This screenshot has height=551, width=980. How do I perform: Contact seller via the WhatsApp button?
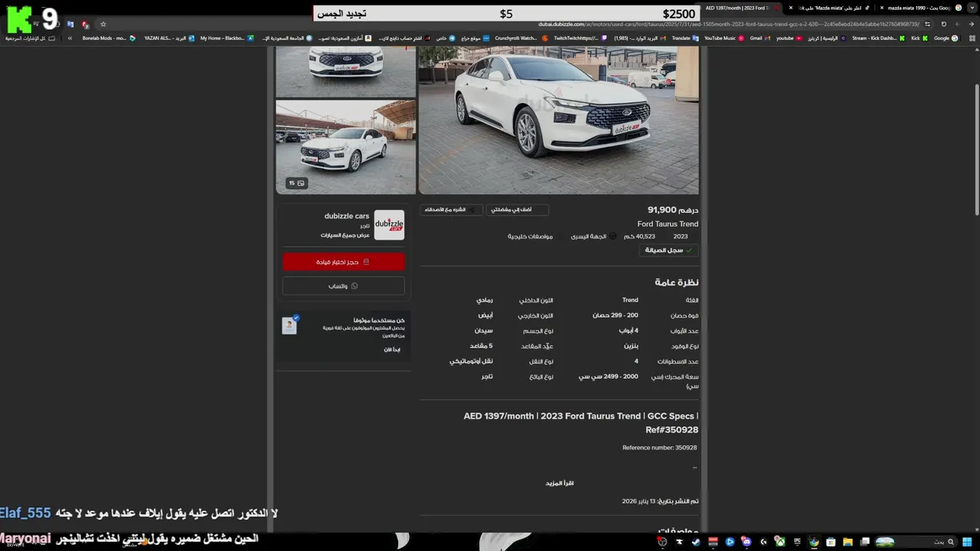[x=343, y=285]
